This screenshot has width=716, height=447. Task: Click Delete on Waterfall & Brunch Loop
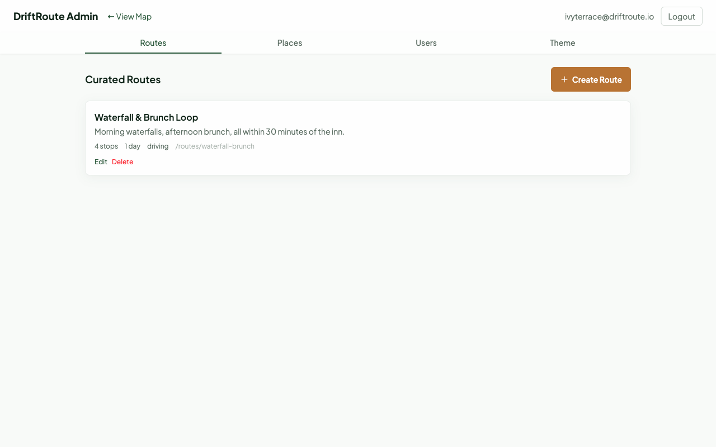pos(123,161)
